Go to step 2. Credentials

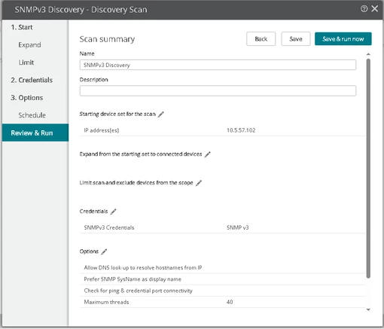(32, 80)
